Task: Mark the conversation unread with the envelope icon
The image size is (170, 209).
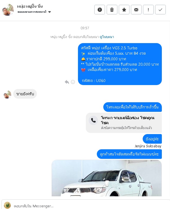Action: [136, 10]
